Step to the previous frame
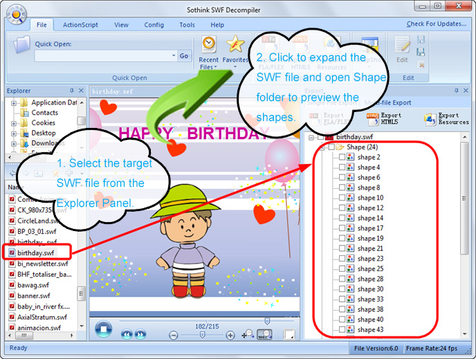The height and width of the screenshot is (359, 476). point(127,334)
